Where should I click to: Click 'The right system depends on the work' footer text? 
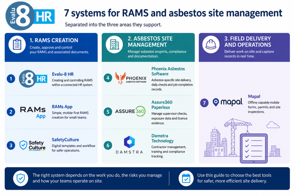click(x=97, y=178)
